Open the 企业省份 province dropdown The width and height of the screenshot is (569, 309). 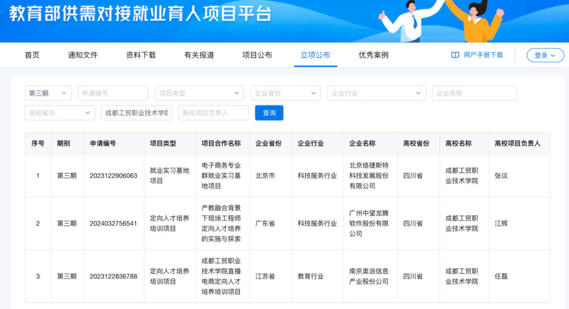click(285, 93)
